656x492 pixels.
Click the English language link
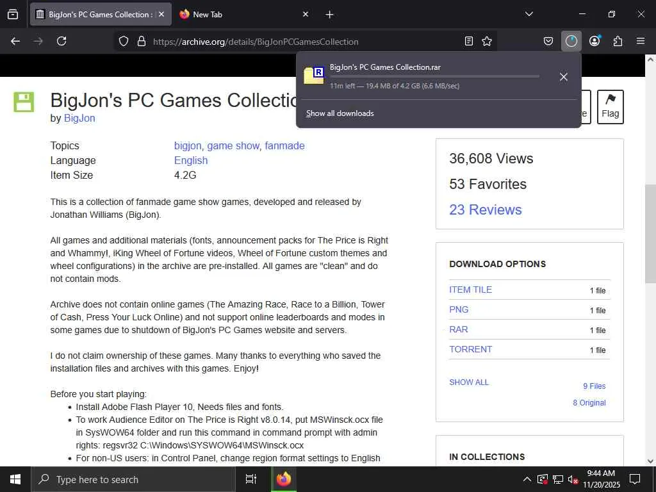tap(191, 161)
